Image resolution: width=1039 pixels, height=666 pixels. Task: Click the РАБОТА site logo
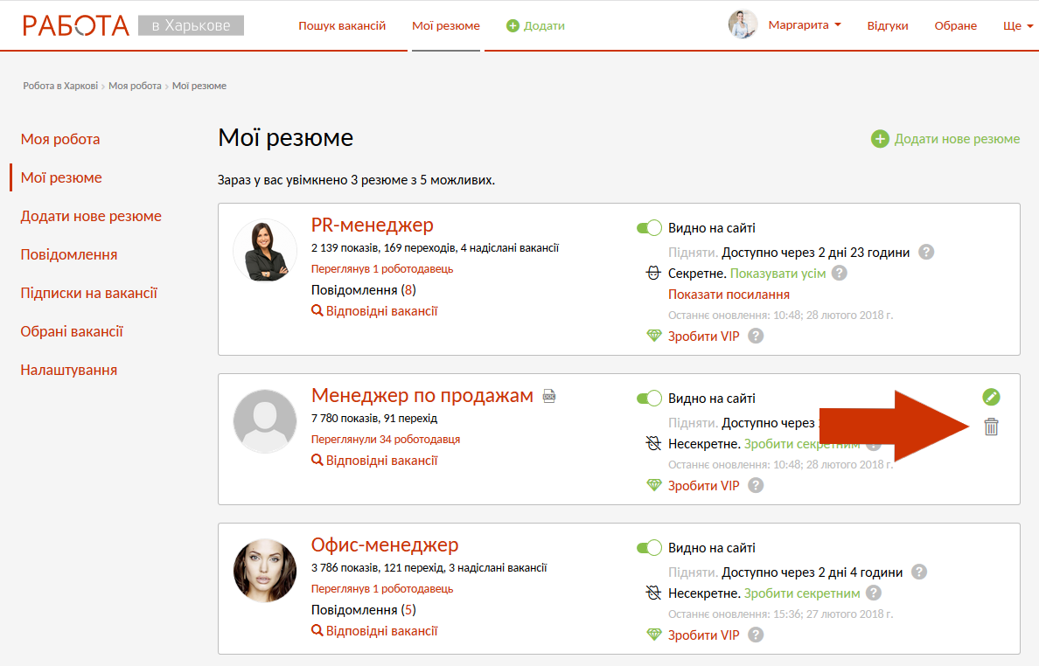(x=76, y=25)
